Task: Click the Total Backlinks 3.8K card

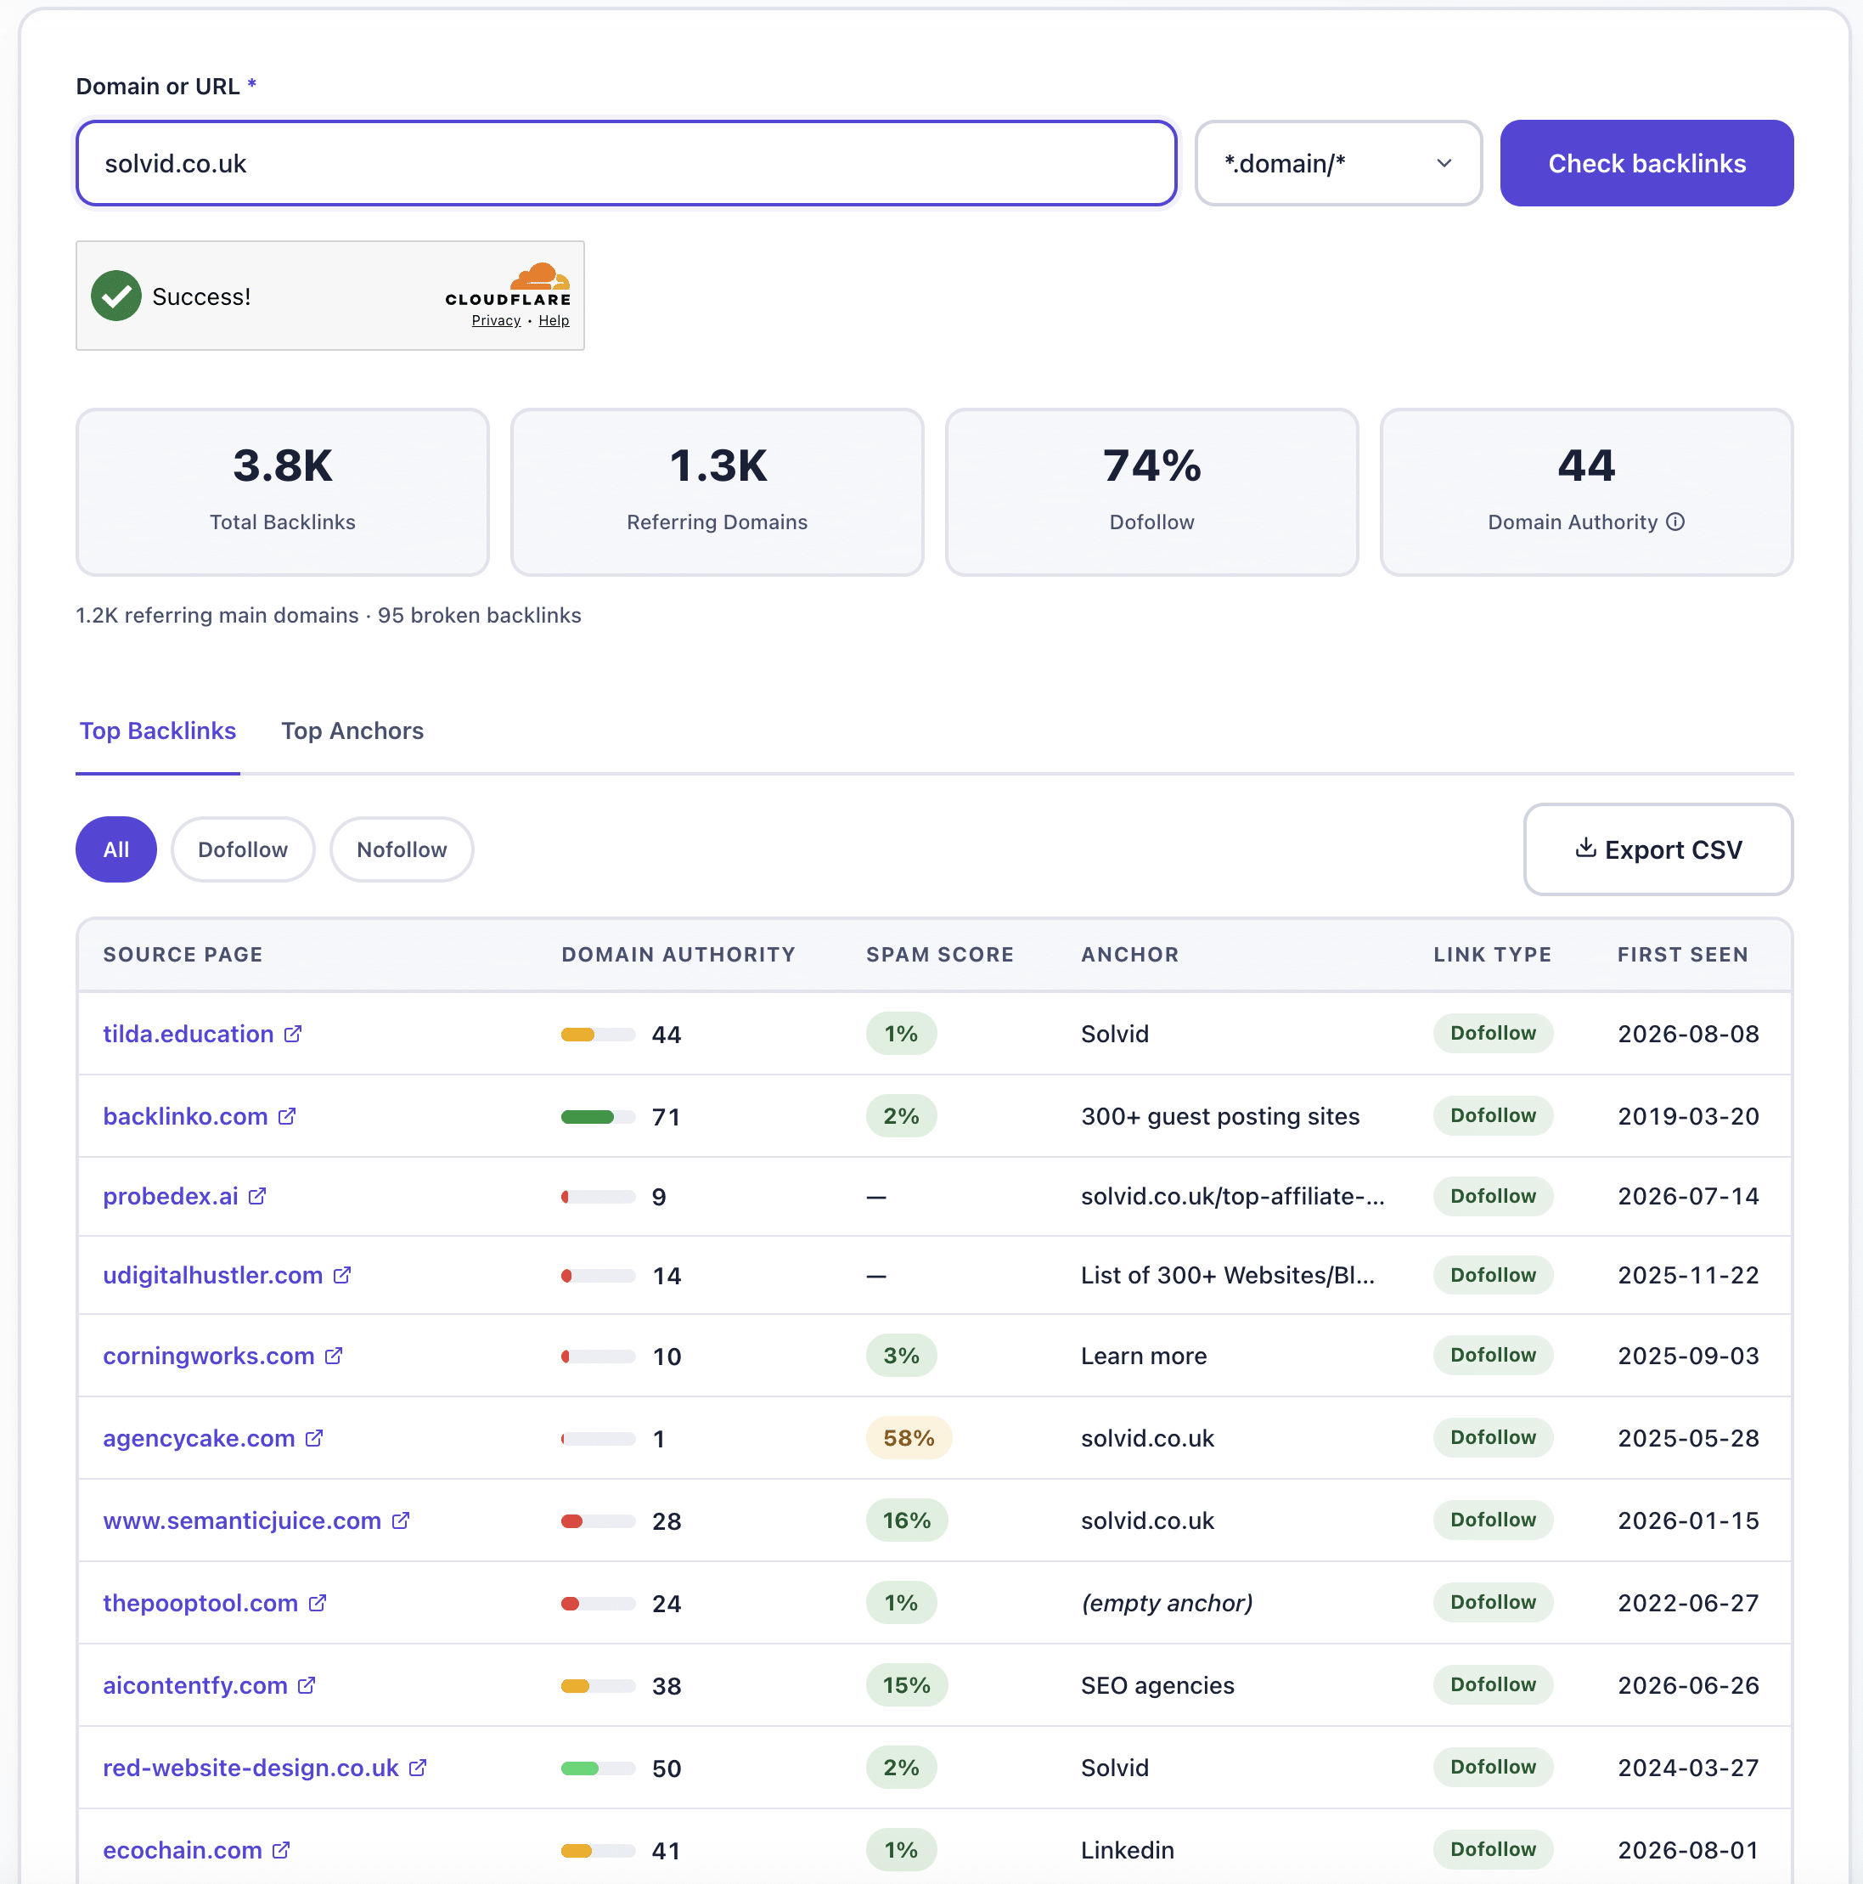Action: pyautogui.click(x=283, y=493)
